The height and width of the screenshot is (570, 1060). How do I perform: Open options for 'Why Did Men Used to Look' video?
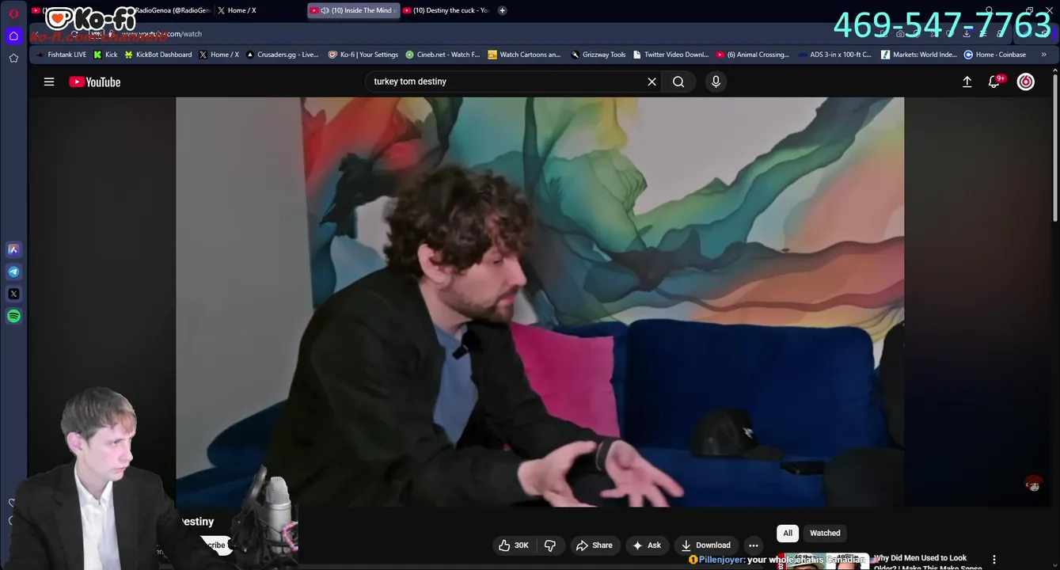click(994, 560)
